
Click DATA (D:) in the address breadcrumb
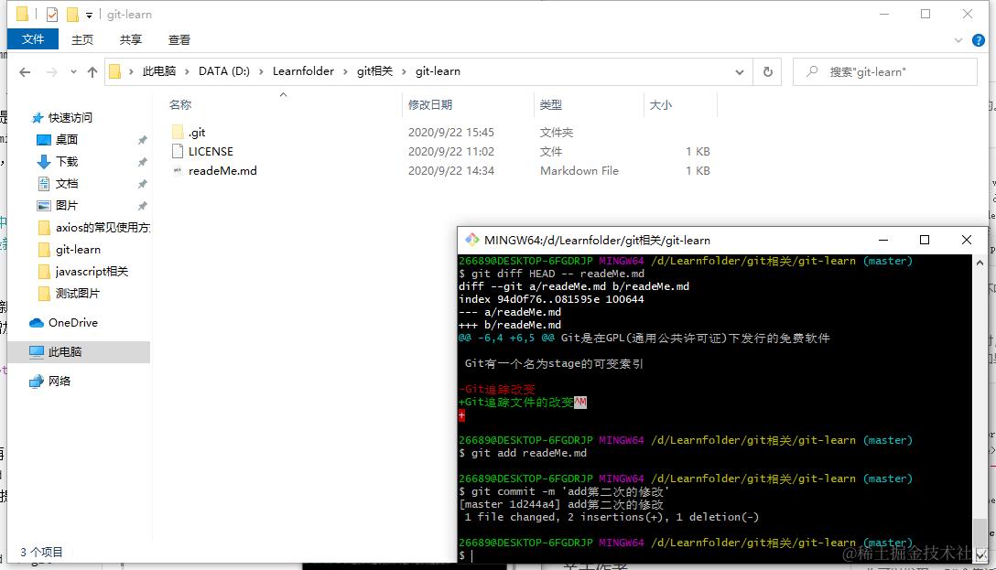point(223,71)
